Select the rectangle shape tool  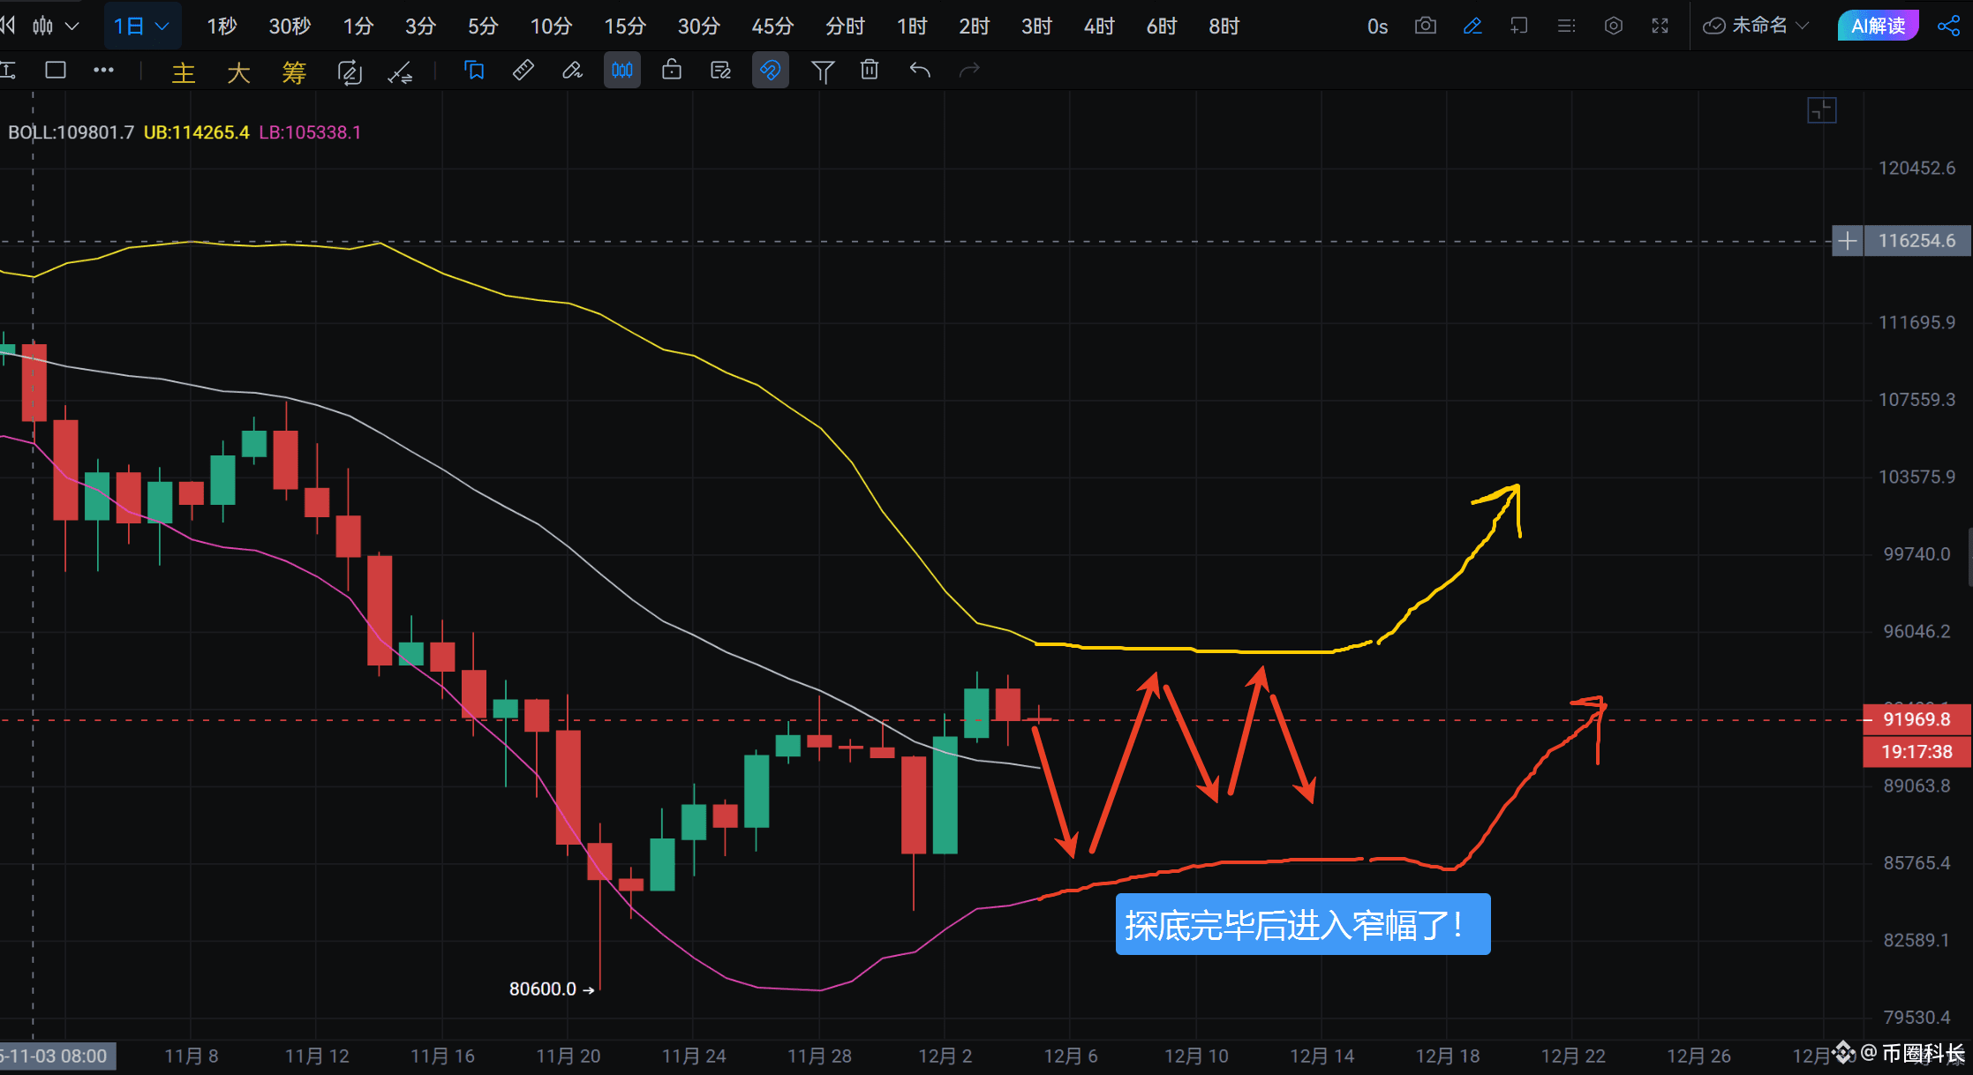coord(56,70)
